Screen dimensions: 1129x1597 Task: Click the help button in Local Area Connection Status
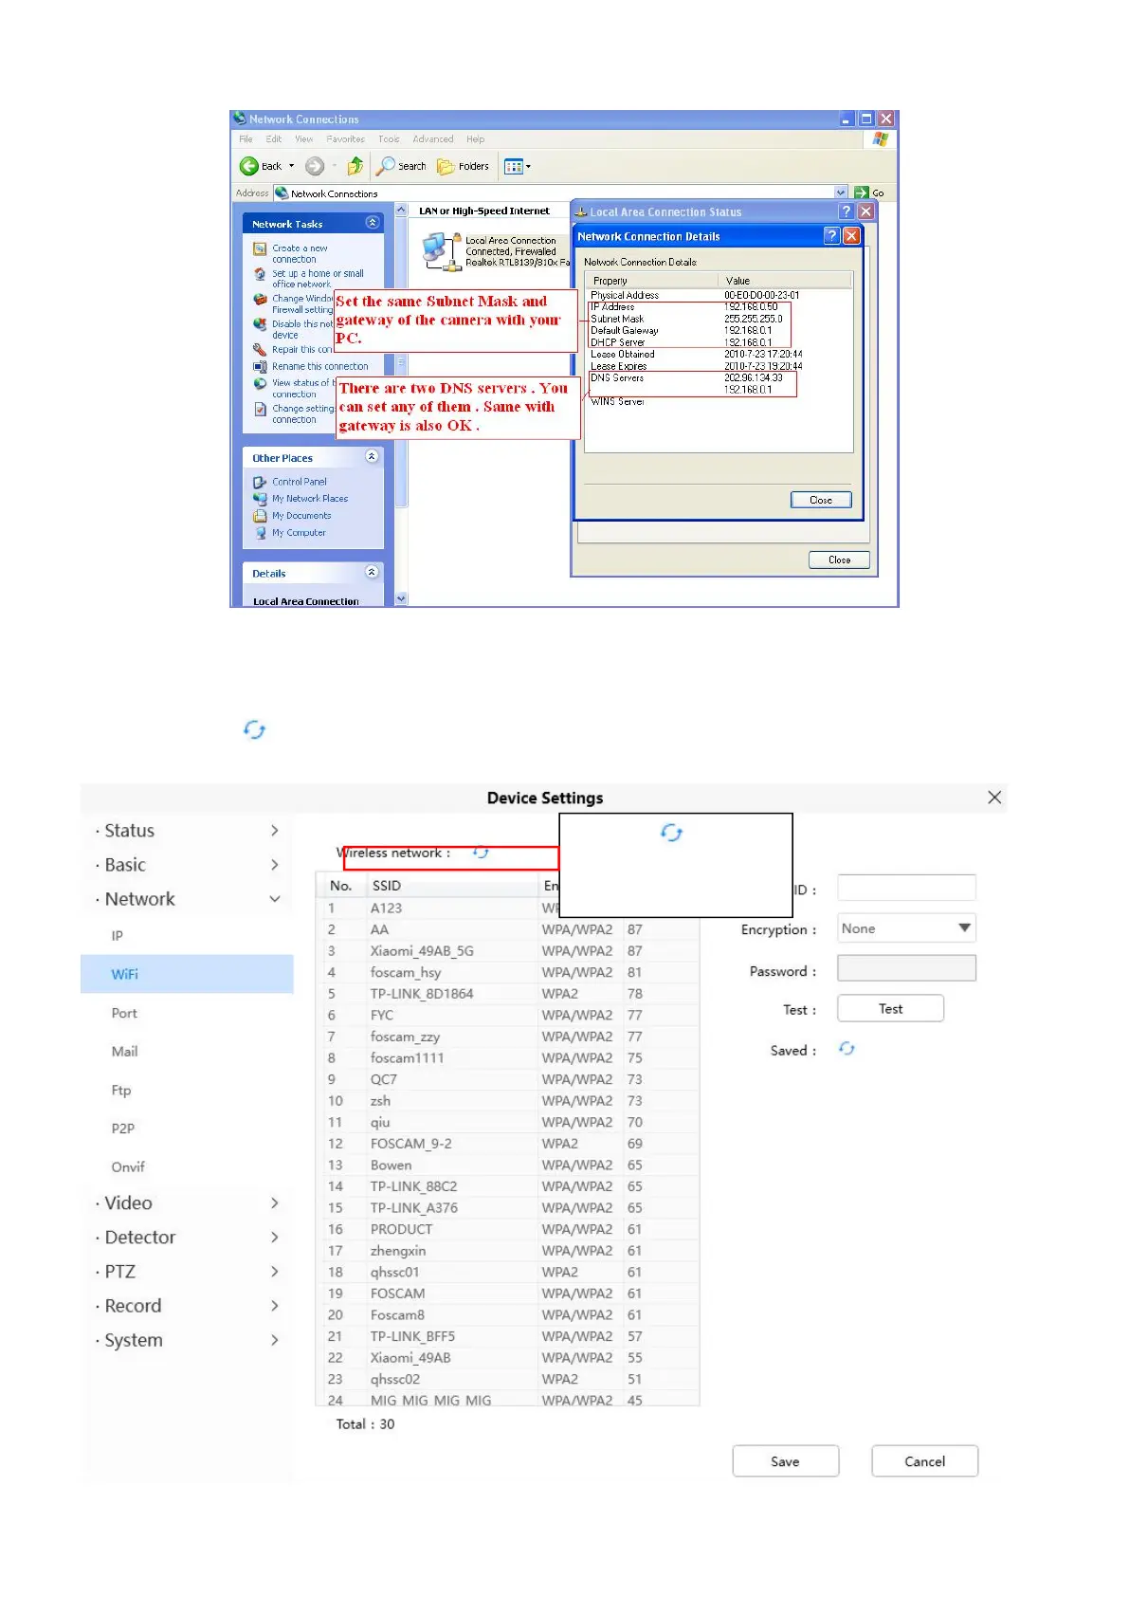click(x=847, y=211)
